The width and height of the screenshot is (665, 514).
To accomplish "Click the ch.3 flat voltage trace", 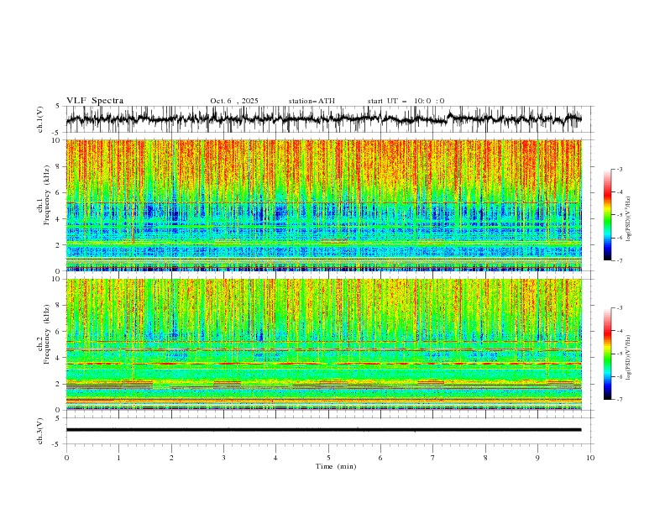I will coord(323,430).
